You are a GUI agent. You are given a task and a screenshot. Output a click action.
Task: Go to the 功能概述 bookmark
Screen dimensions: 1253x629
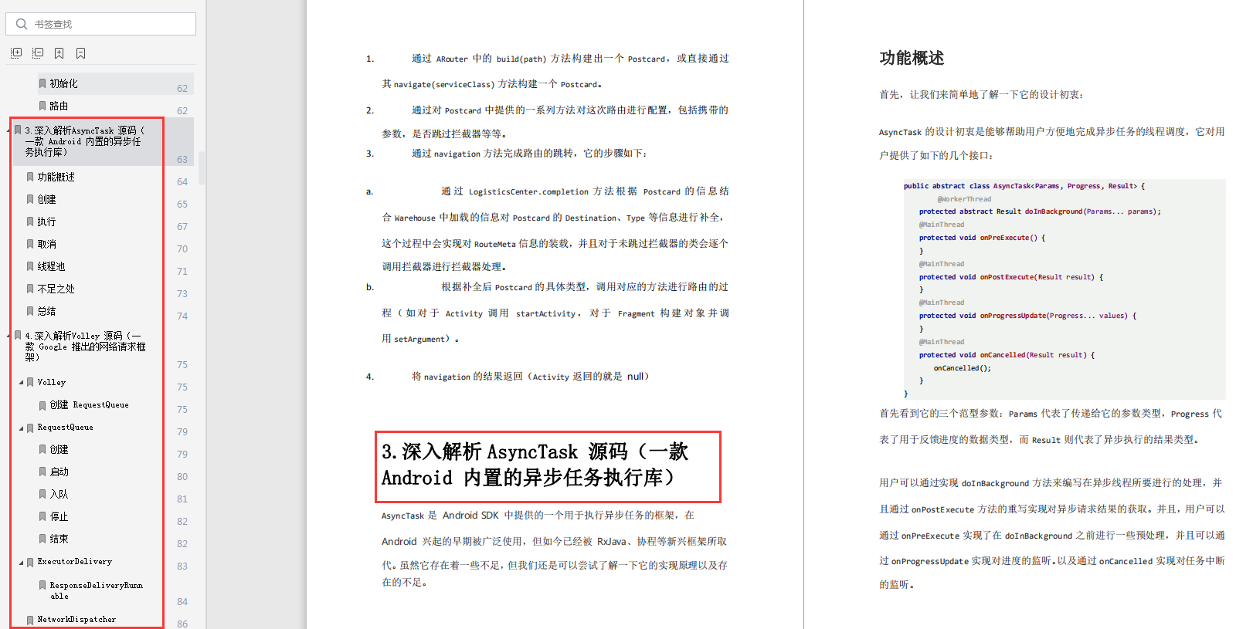point(56,177)
